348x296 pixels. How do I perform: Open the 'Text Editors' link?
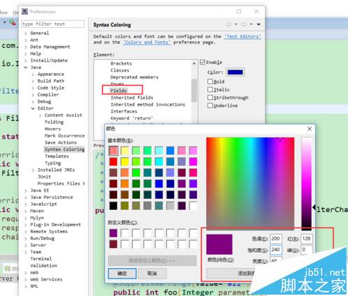tap(243, 37)
